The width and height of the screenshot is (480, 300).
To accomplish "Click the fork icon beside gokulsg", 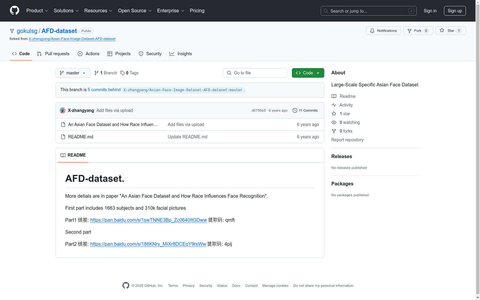I will pos(12,31).
